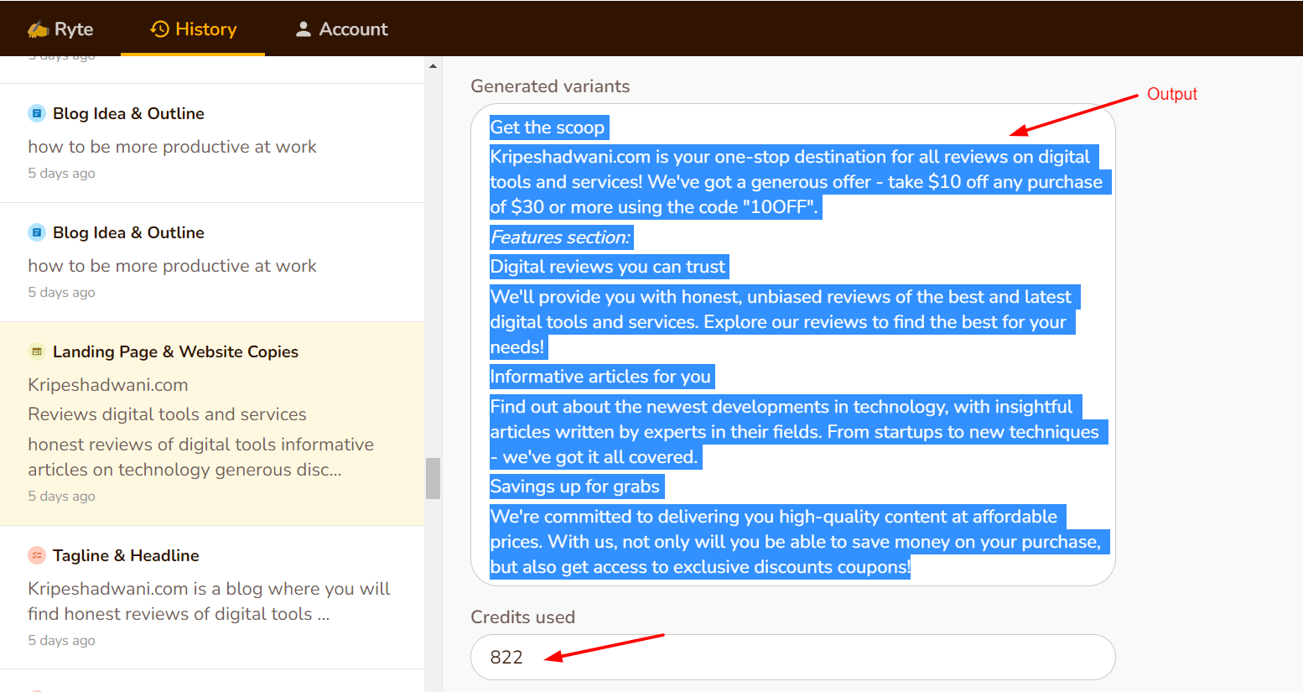Click the Tagline & Headline icon
Image resolution: width=1303 pixels, height=692 pixels.
[37, 555]
